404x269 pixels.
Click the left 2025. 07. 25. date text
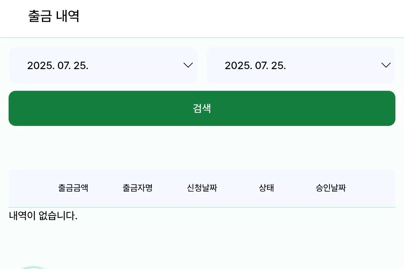click(58, 65)
